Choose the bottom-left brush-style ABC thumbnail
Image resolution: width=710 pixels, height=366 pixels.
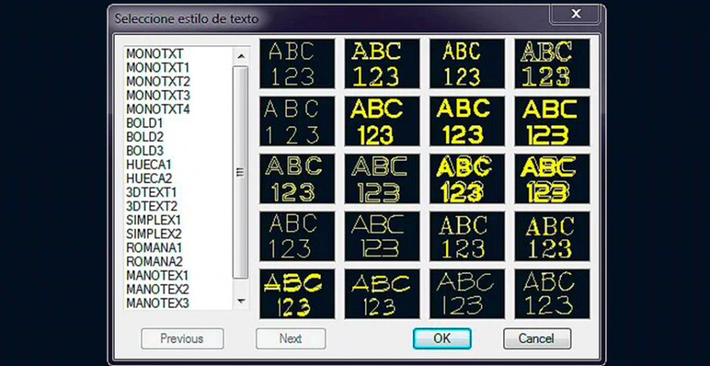coord(297,294)
